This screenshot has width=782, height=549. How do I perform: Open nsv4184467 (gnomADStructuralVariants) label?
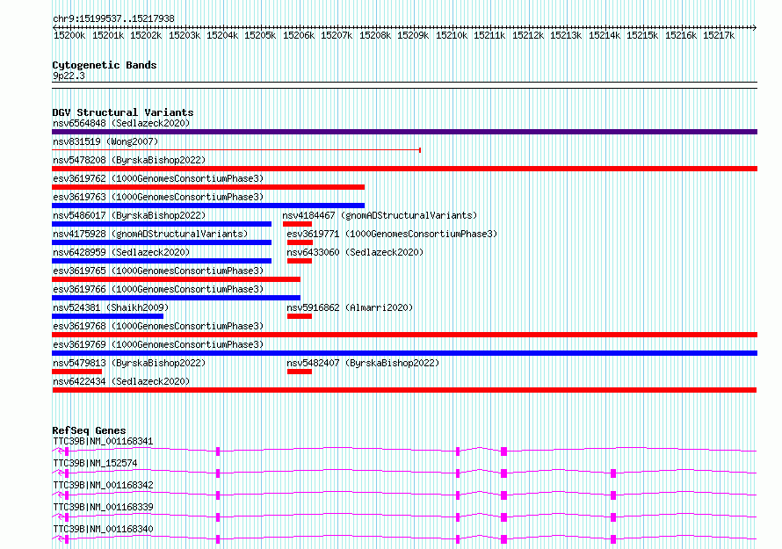point(380,215)
